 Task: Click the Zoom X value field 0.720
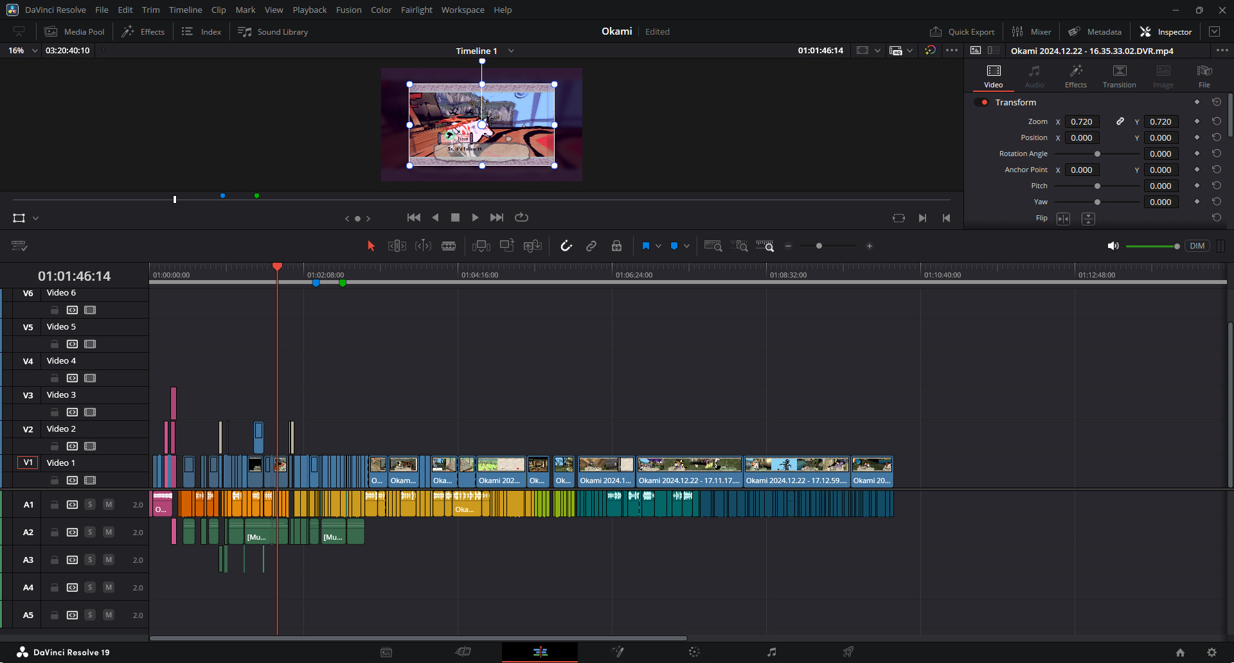[x=1082, y=121]
